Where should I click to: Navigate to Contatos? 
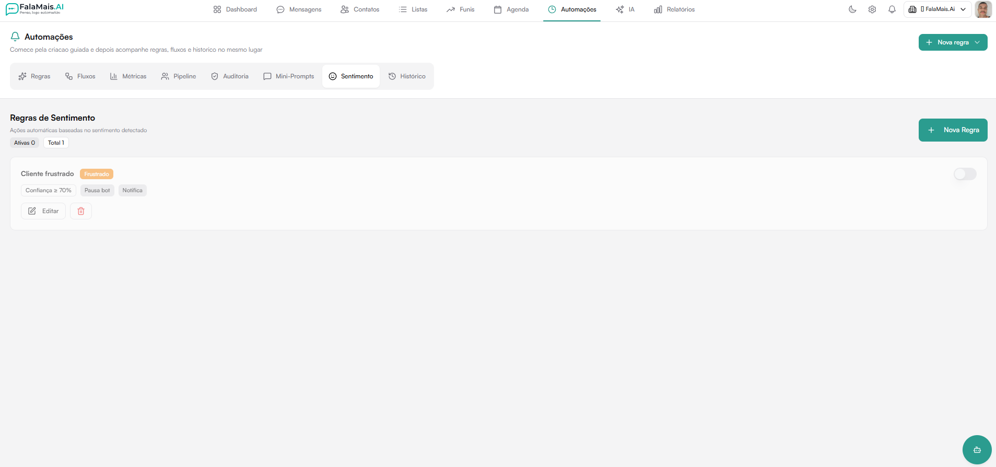tap(360, 9)
